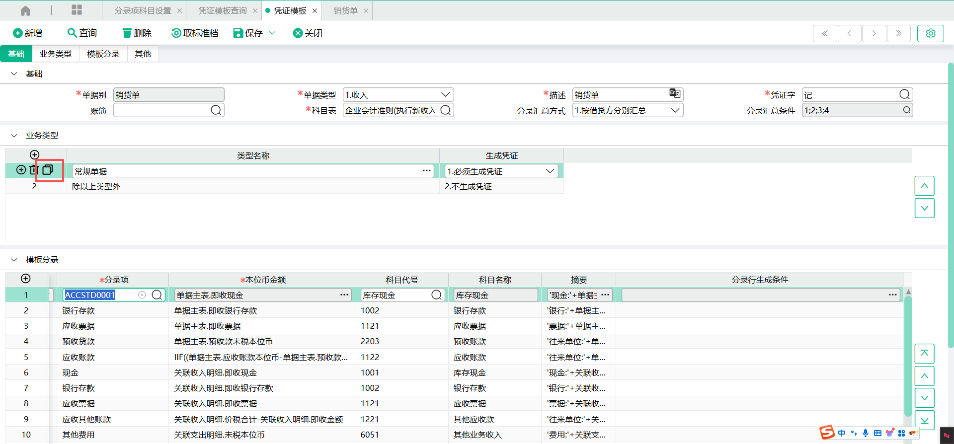Screen dimensions: 954x444
Task: Close the 凭证模板查询 tab
Action: click(255, 10)
